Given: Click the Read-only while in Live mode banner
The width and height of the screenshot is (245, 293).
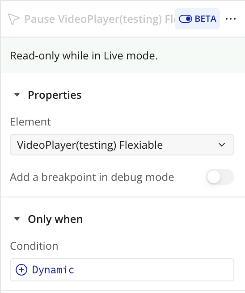Looking at the screenshot, I should 122,55.
